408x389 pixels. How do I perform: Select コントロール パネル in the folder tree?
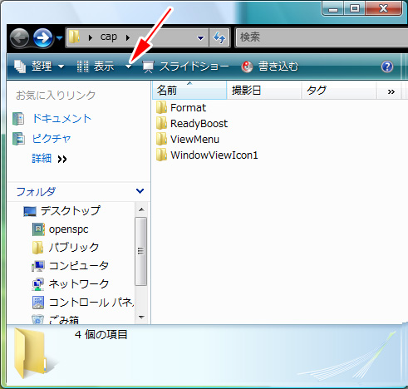pos(91,303)
